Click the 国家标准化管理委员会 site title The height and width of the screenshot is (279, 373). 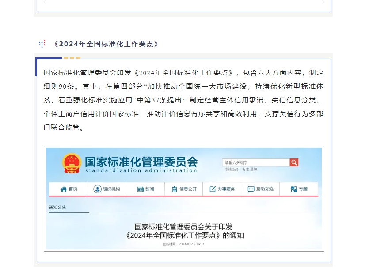point(141,162)
